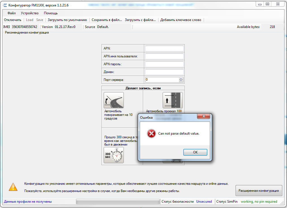
Task: Click the APN input field
Action: (x=164, y=48)
